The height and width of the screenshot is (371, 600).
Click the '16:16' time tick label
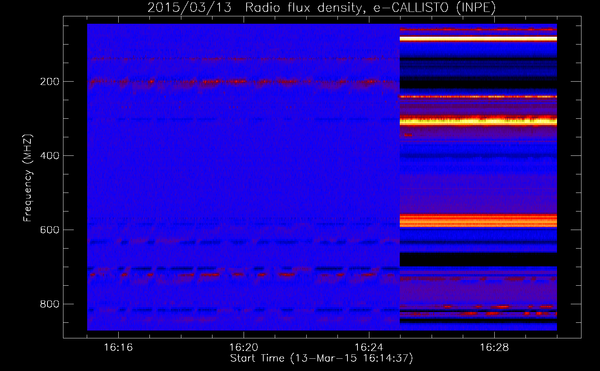click(118, 348)
